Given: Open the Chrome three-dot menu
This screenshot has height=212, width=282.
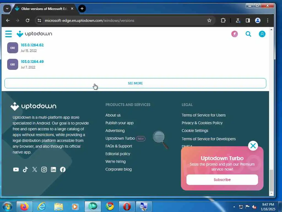Looking at the screenshot, I should [268, 20].
